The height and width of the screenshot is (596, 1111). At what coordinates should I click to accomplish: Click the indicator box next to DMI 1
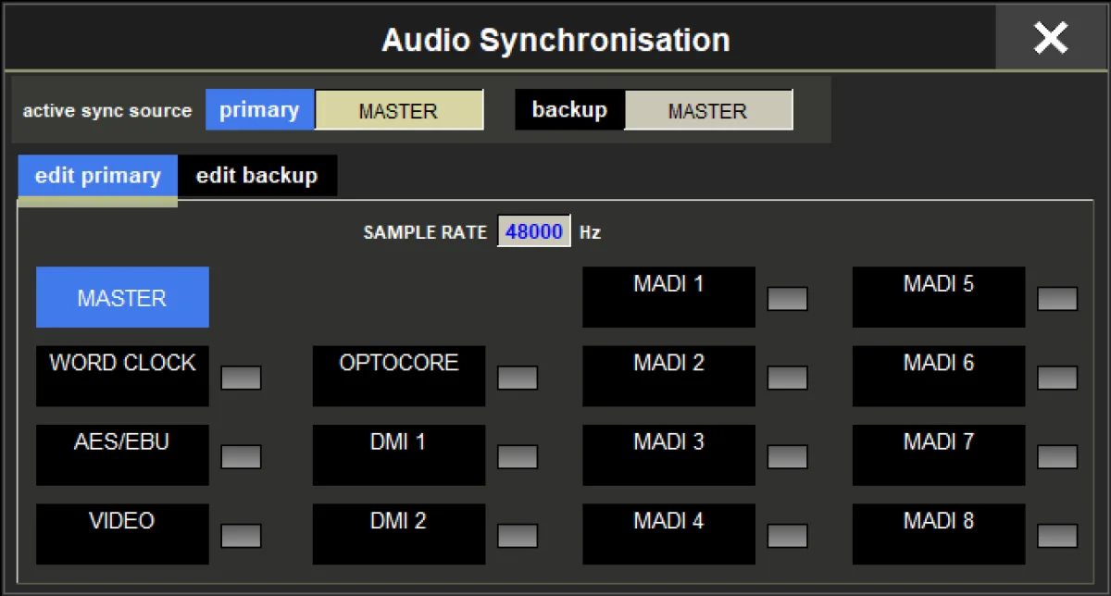518,456
